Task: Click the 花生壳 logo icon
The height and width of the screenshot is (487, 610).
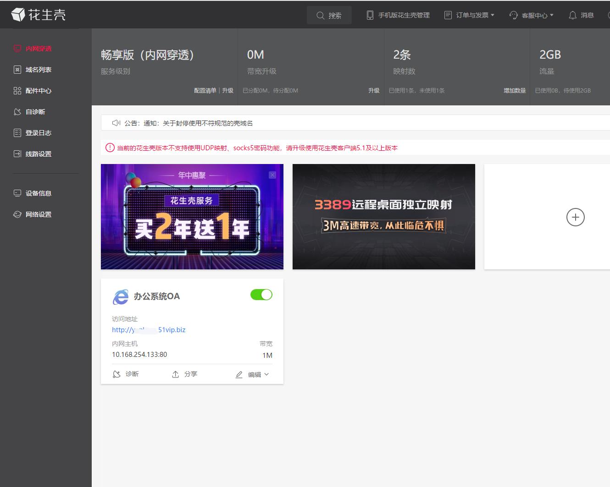Action: (18, 15)
